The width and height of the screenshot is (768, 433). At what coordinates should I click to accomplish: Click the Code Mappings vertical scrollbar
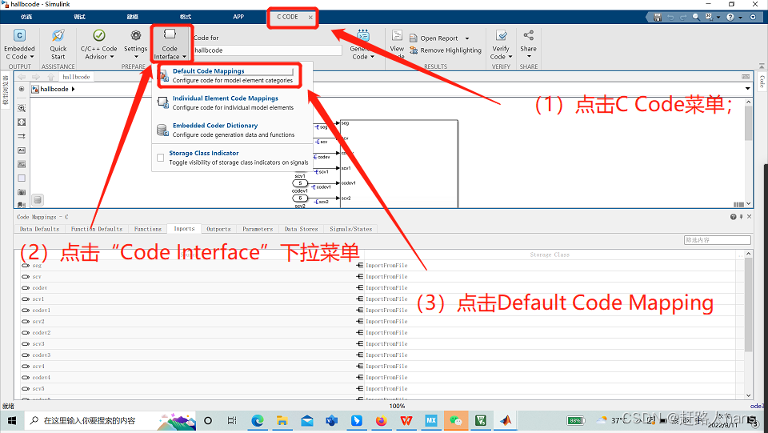748,305
